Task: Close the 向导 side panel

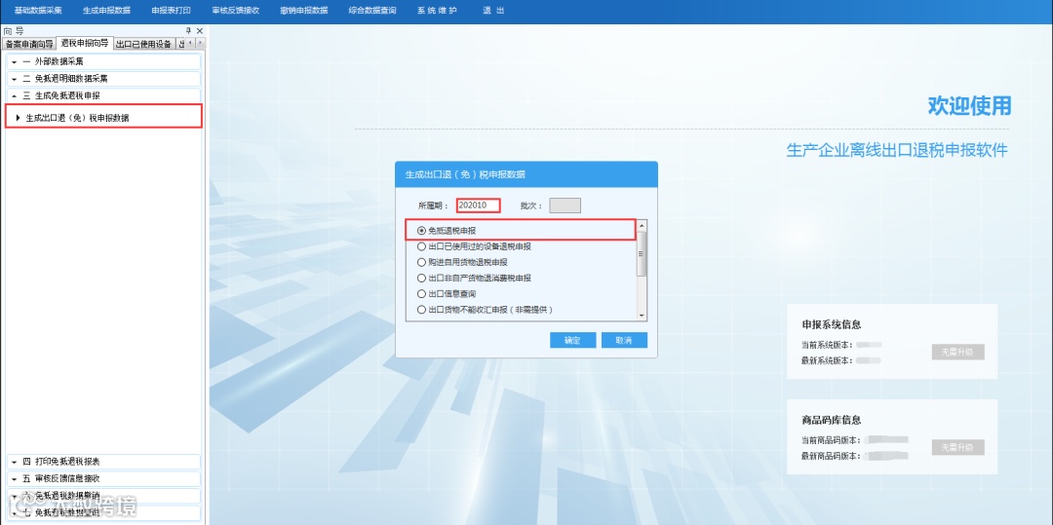Action: point(200,31)
